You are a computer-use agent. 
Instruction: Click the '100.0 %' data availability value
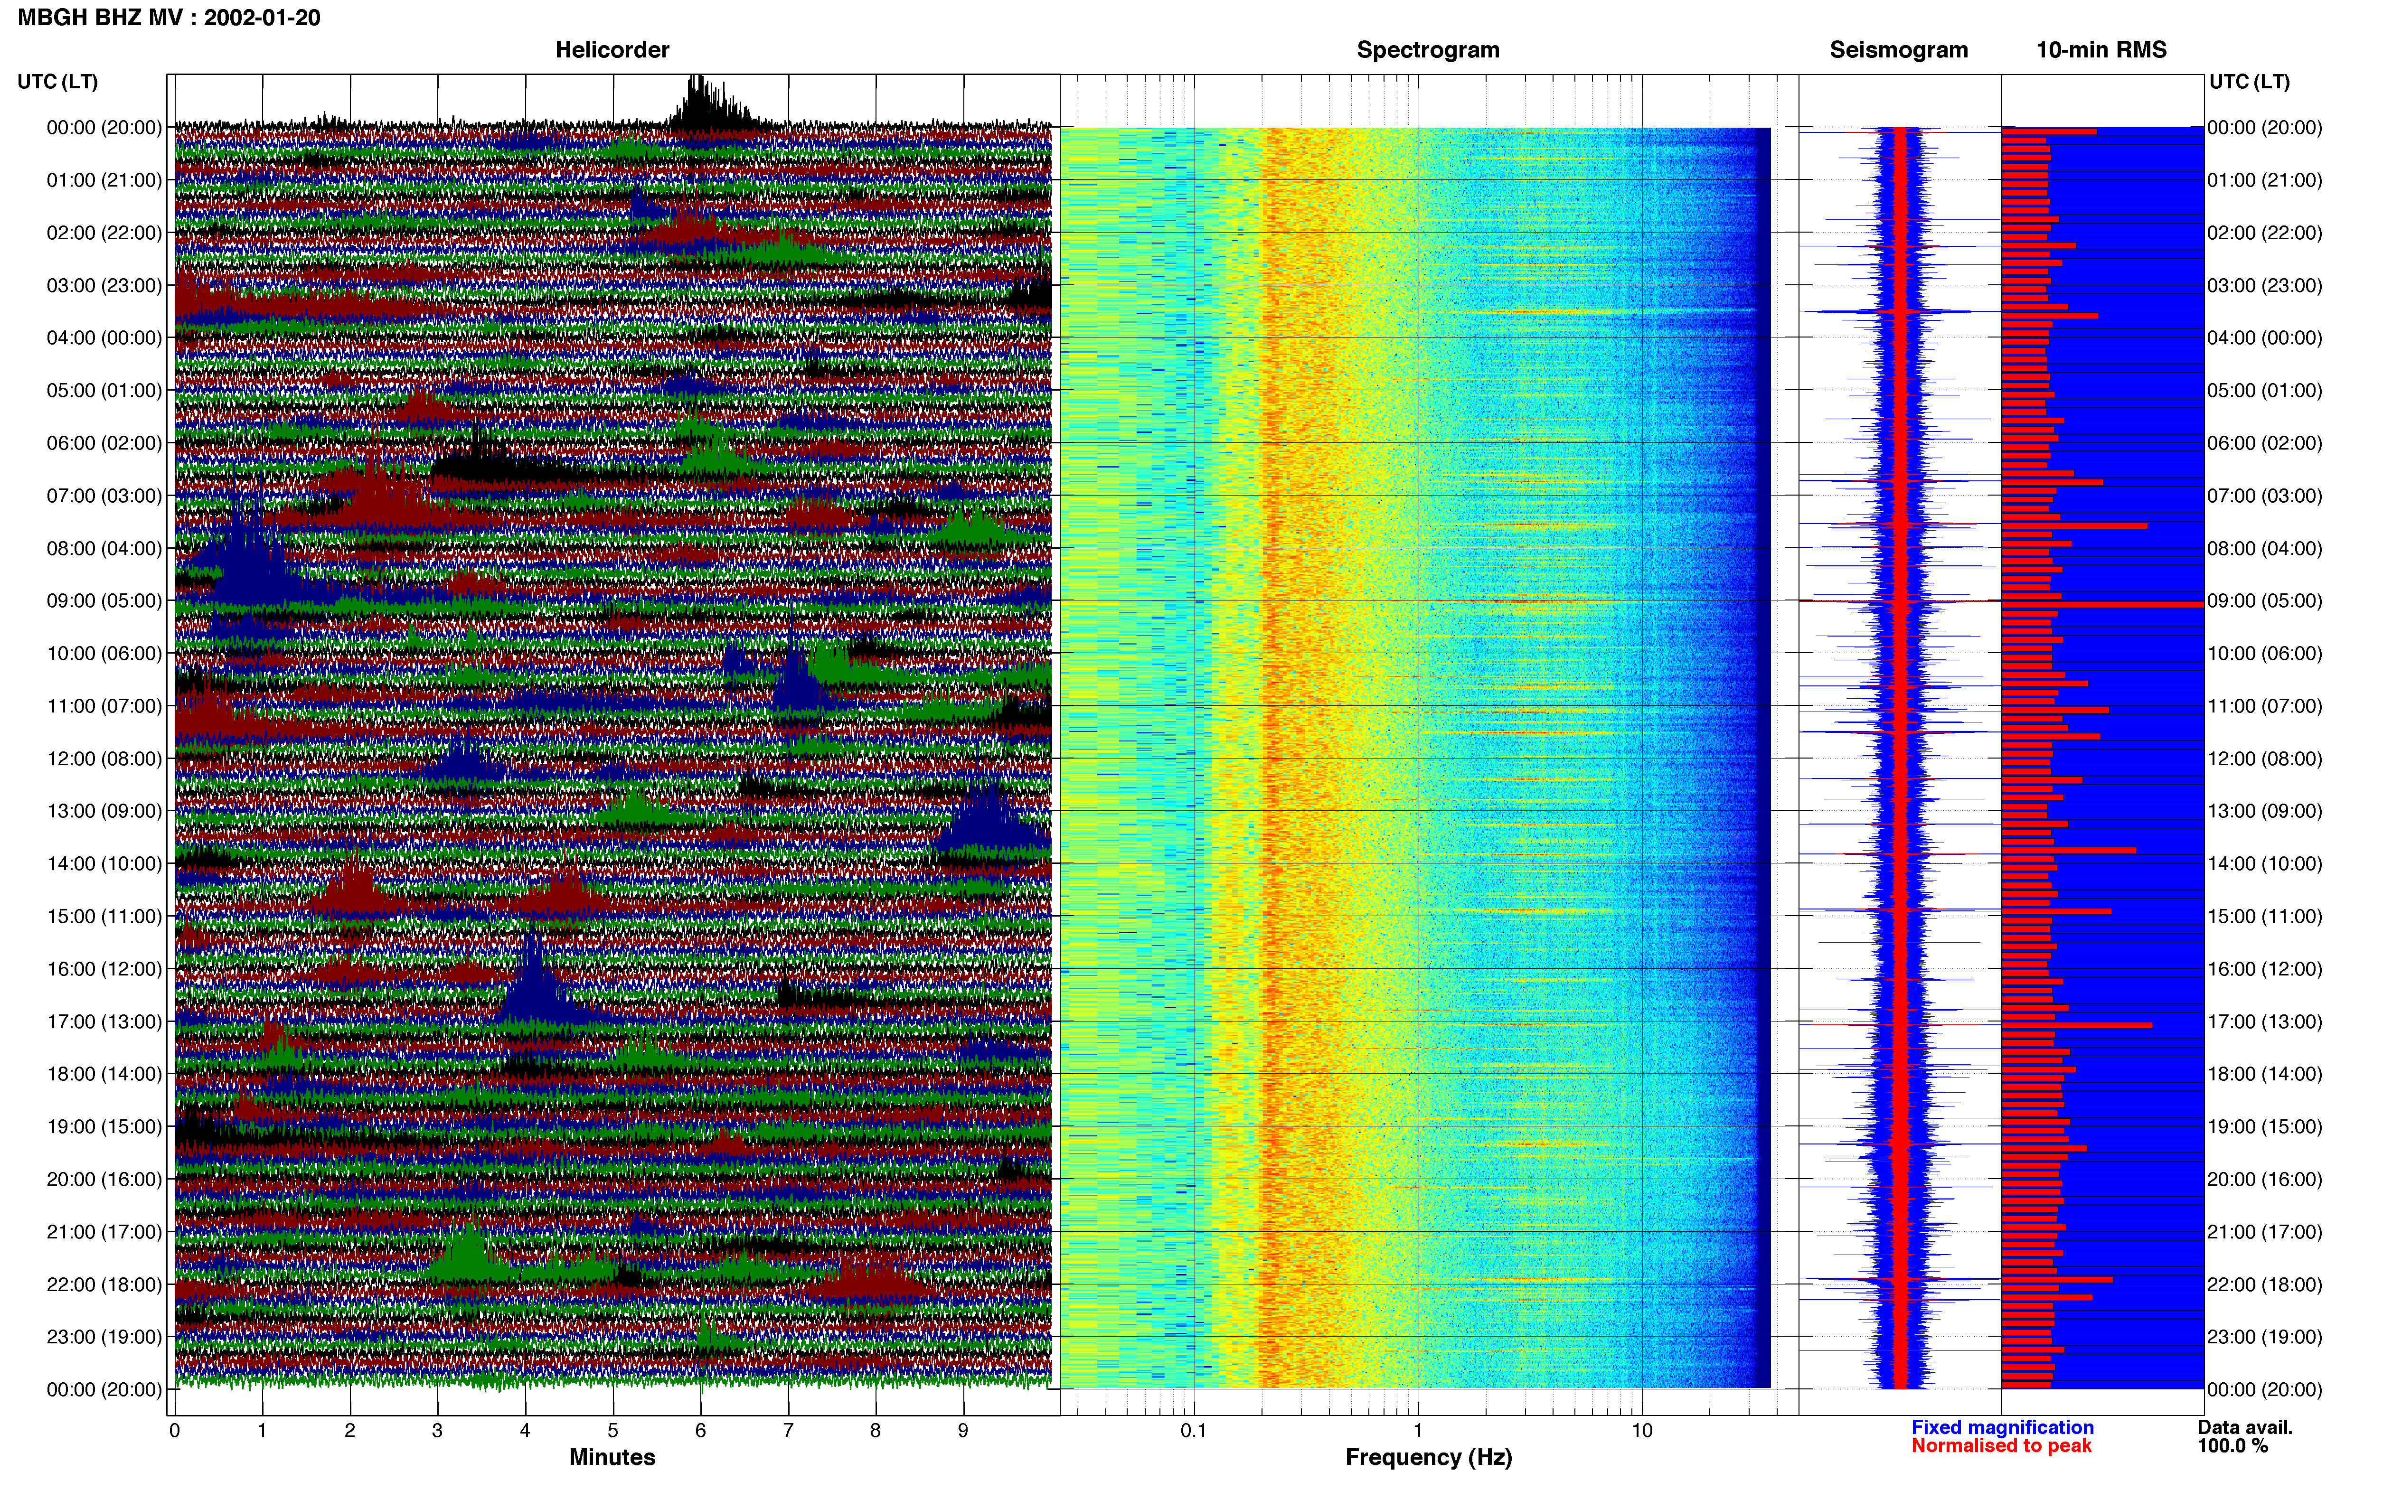pyautogui.click(x=2232, y=1446)
